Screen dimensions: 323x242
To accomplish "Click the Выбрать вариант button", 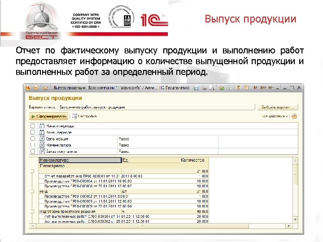I will pyautogui.click(x=278, y=107).
